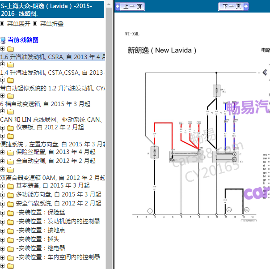Image resolution: width=270 pixels, height=269 pixels.
Task: Open -安装位置：继电器 entry
Action: click(41, 248)
